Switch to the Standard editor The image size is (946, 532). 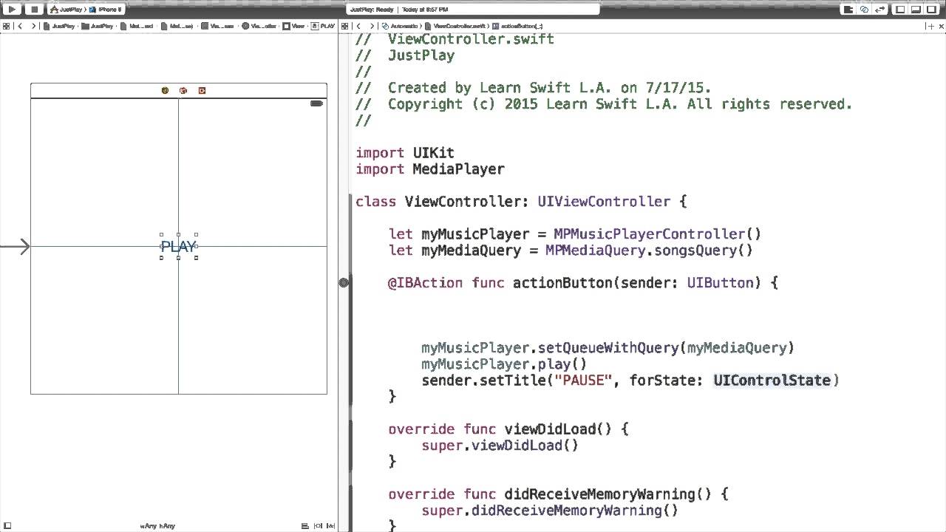click(x=848, y=10)
